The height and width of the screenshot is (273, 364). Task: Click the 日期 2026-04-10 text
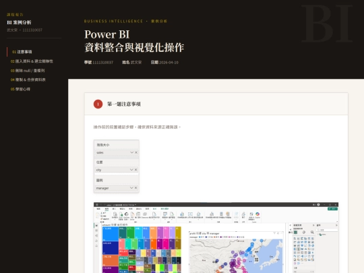164,63
